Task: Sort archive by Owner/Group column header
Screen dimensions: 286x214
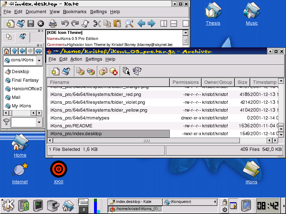Action: click(218, 82)
